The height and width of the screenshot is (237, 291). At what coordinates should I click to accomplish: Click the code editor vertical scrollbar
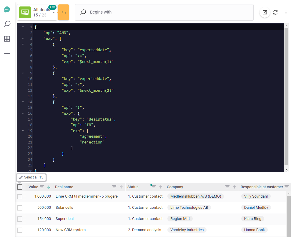286,97
